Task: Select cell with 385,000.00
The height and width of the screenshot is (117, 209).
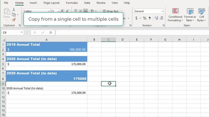Action: tap(46, 50)
